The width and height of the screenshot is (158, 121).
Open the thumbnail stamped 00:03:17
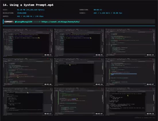28,102
